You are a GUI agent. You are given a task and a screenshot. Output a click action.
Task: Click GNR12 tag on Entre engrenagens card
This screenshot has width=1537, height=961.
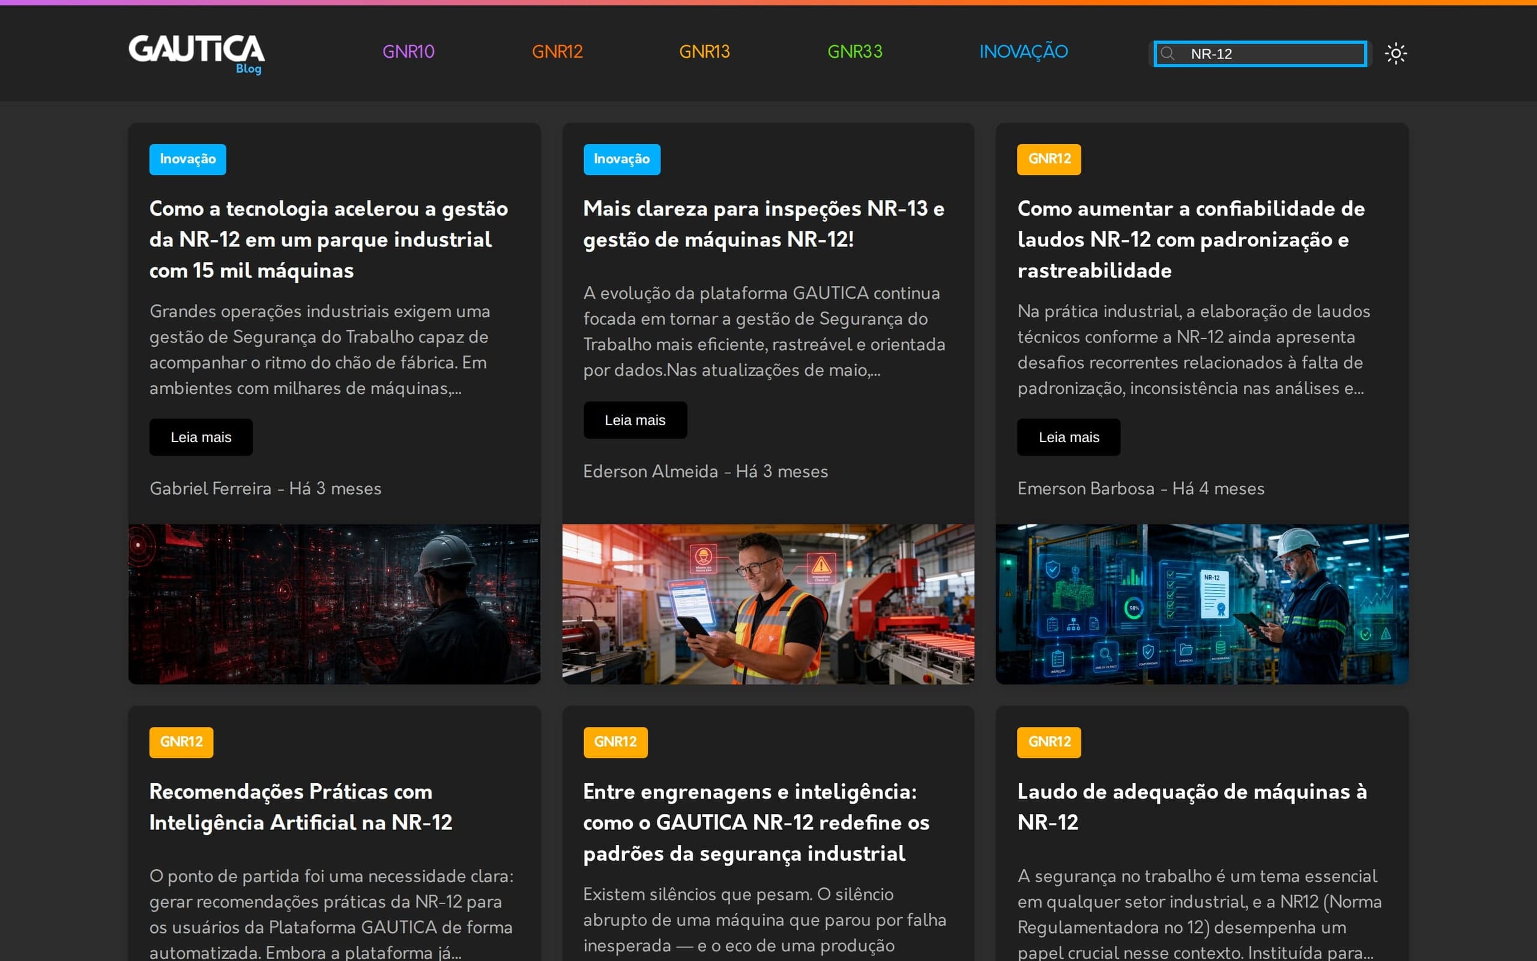615,742
